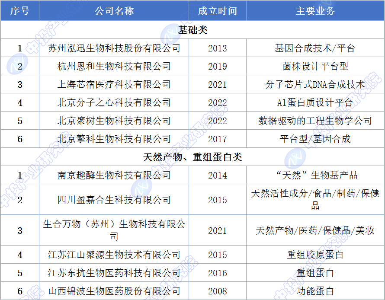Select the 主要业务 column header

click(315, 11)
